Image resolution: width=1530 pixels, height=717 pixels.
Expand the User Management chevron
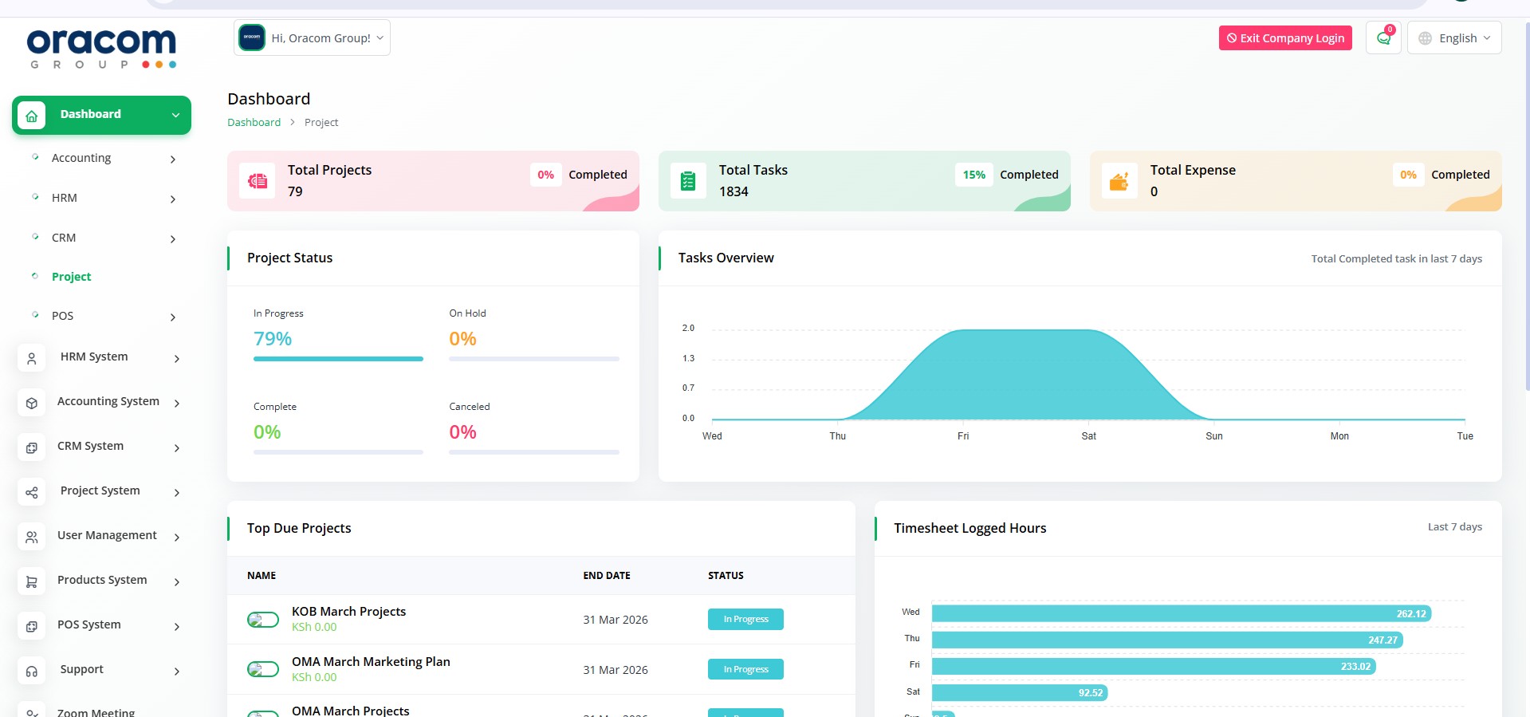177,538
